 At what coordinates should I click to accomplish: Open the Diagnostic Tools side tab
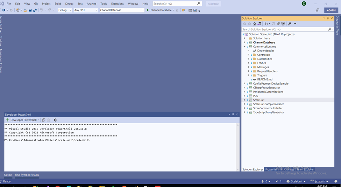337,25
